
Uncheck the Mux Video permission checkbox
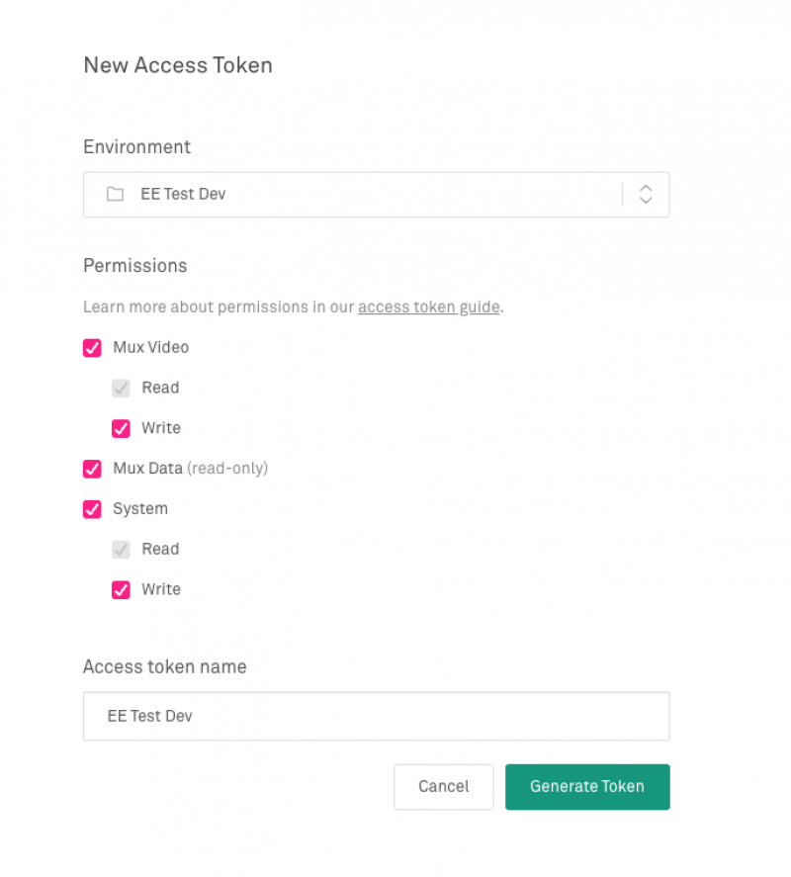(x=92, y=348)
